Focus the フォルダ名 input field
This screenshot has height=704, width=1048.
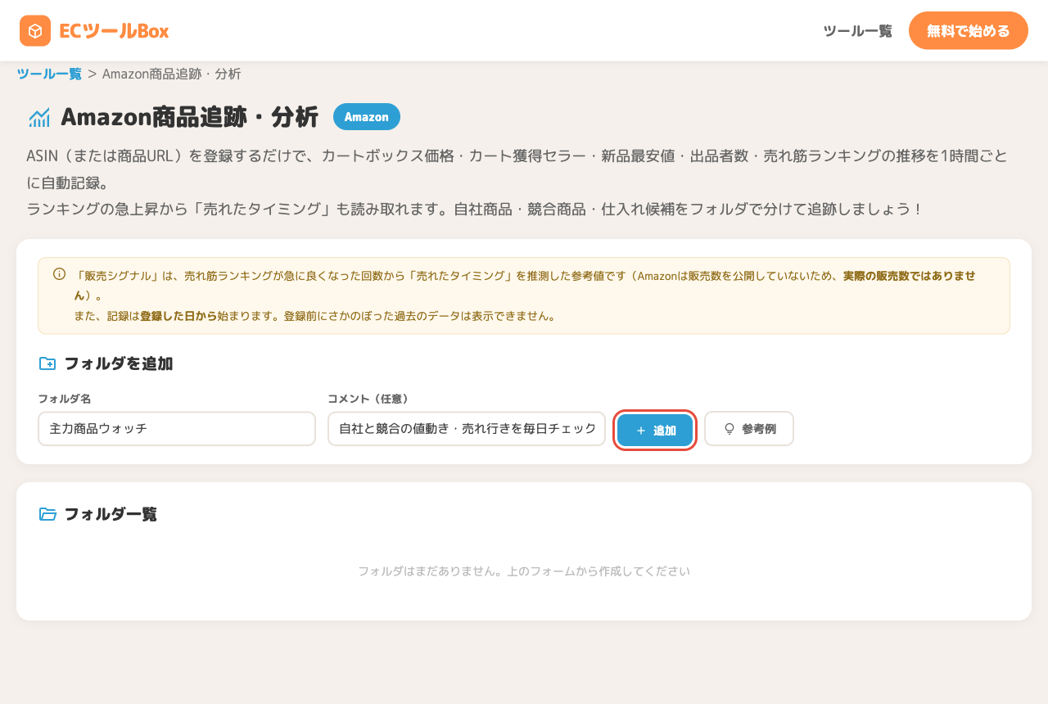point(177,429)
